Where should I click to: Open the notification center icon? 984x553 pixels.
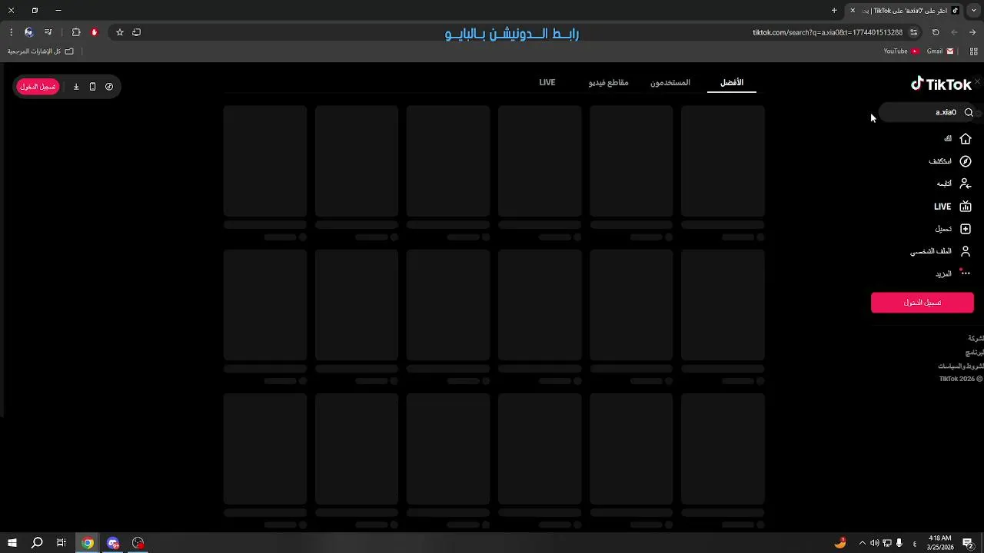(x=970, y=543)
